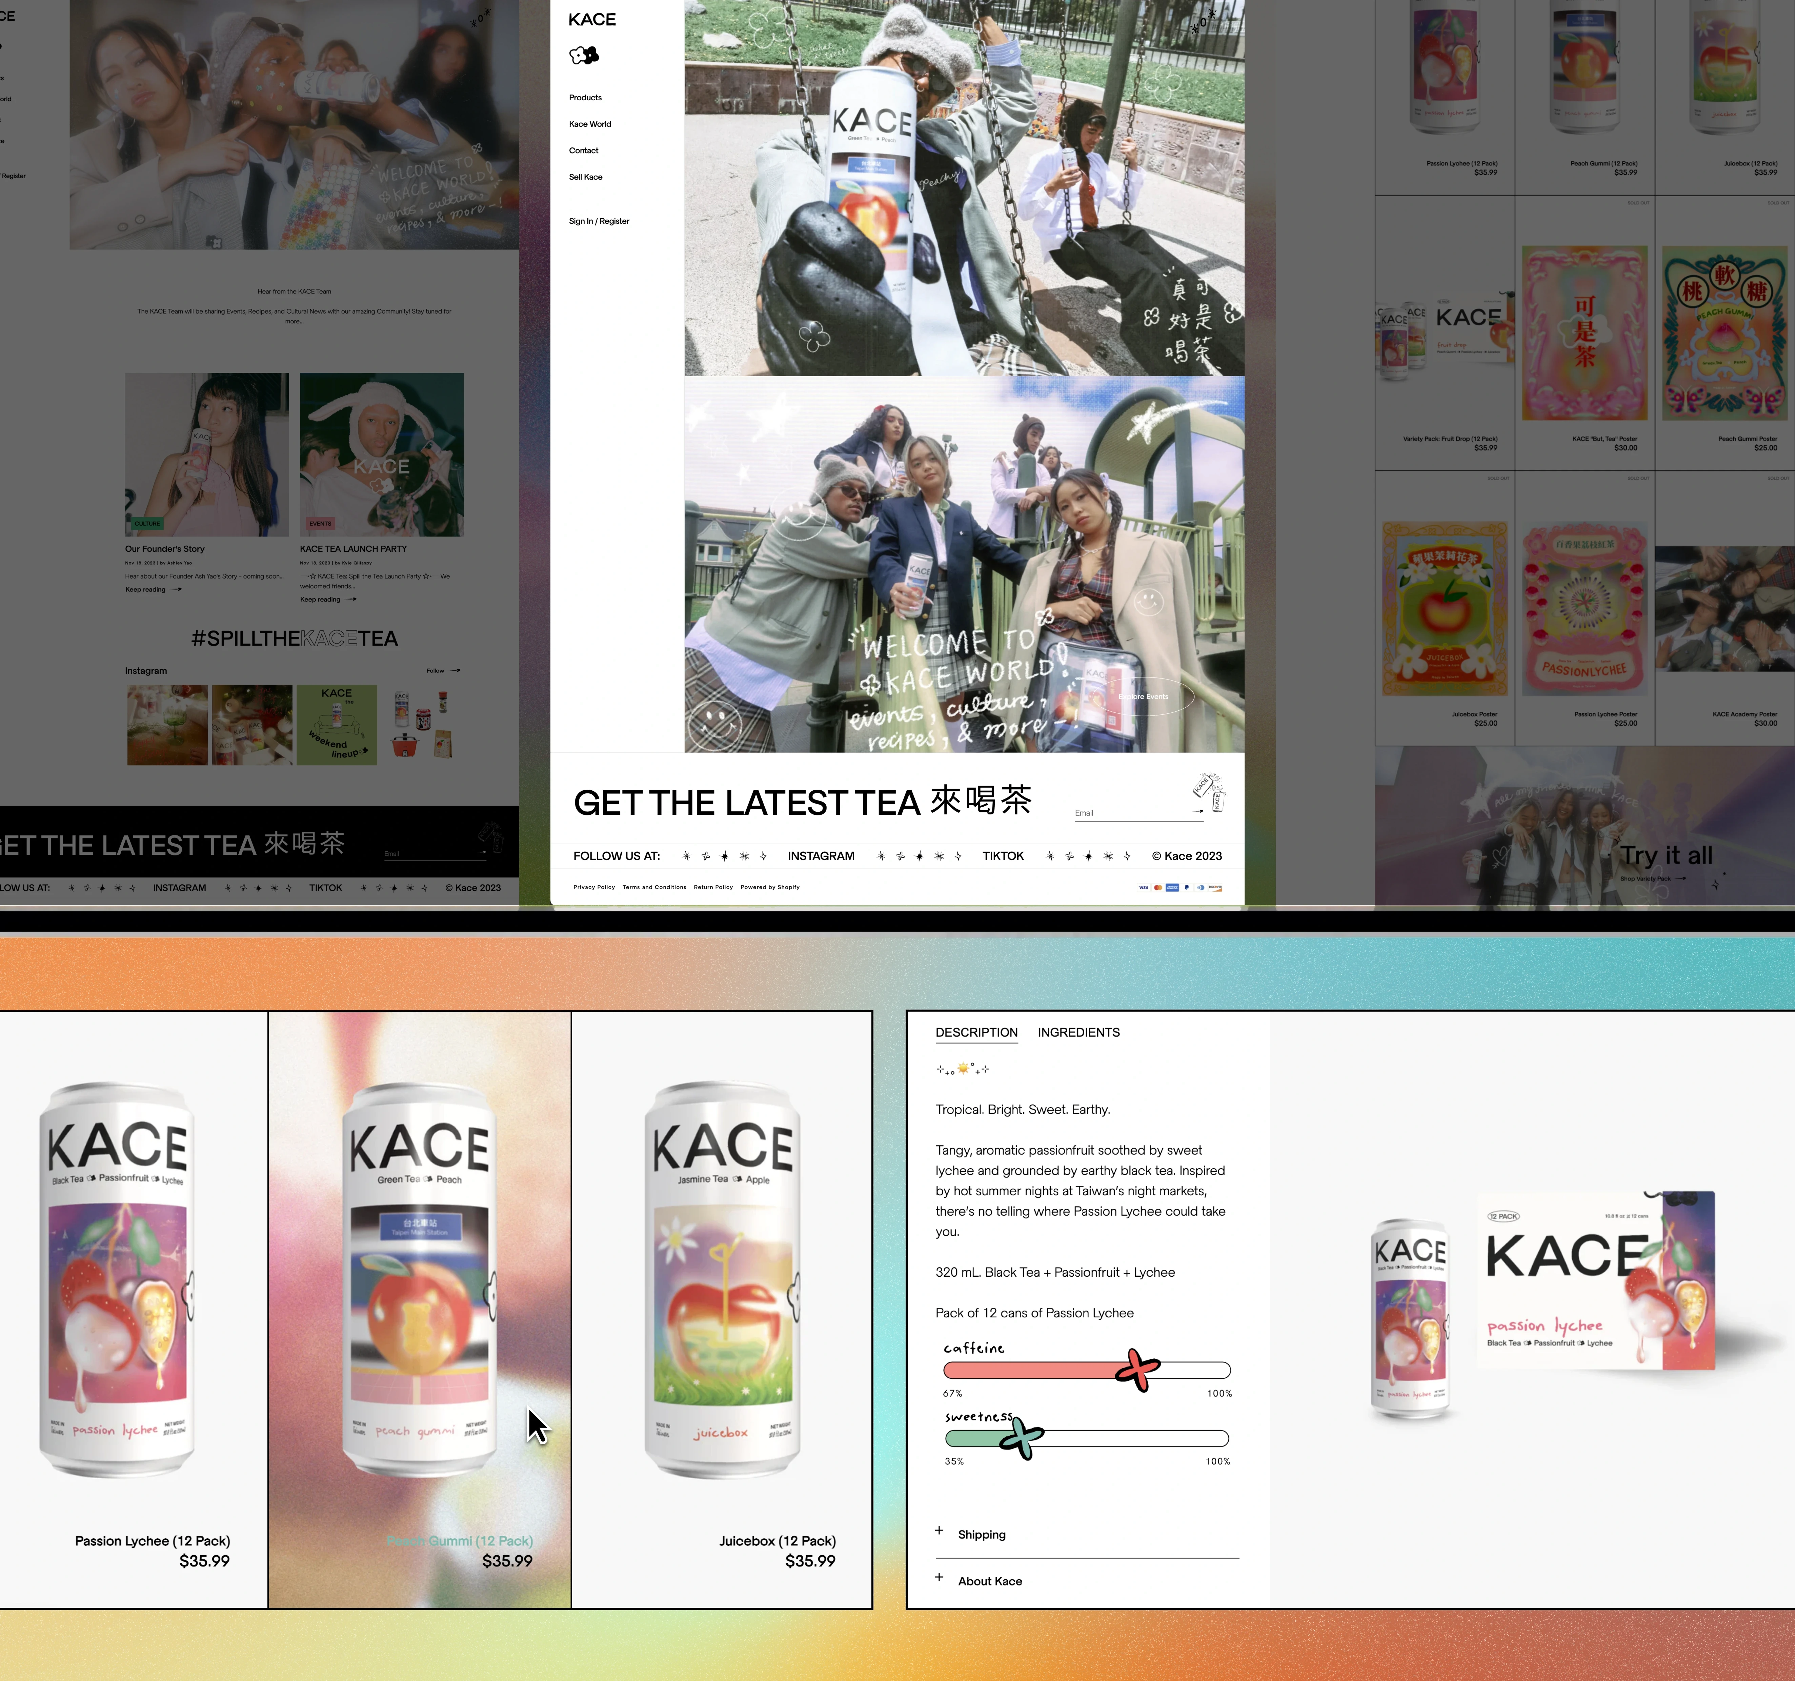1795x1681 pixels.
Task: Open Our Founder's Story blog thumbnail
Action: coord(207,455)
